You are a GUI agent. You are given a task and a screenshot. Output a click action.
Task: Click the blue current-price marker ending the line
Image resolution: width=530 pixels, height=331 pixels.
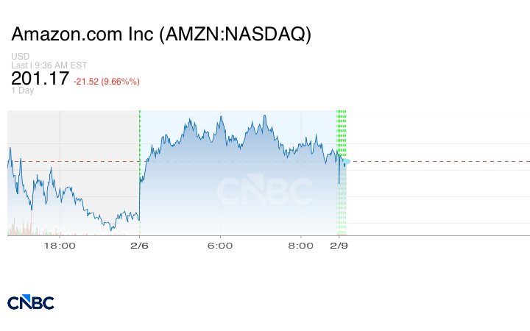(345, 162)
